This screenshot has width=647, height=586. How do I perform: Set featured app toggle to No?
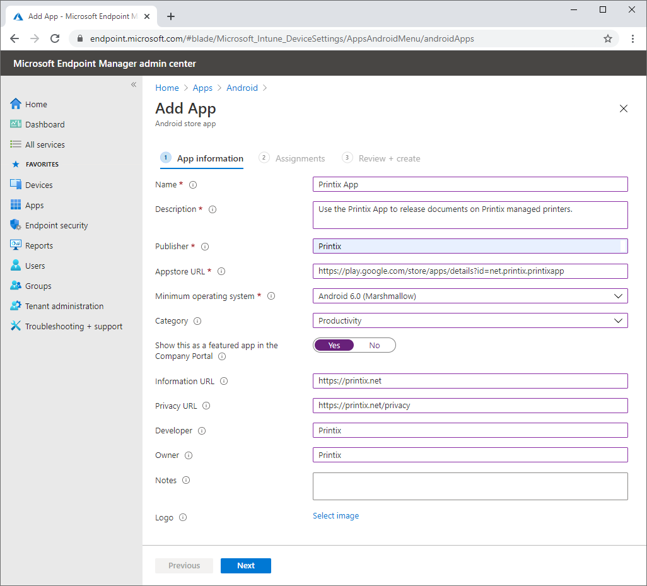tap(374, 346)
